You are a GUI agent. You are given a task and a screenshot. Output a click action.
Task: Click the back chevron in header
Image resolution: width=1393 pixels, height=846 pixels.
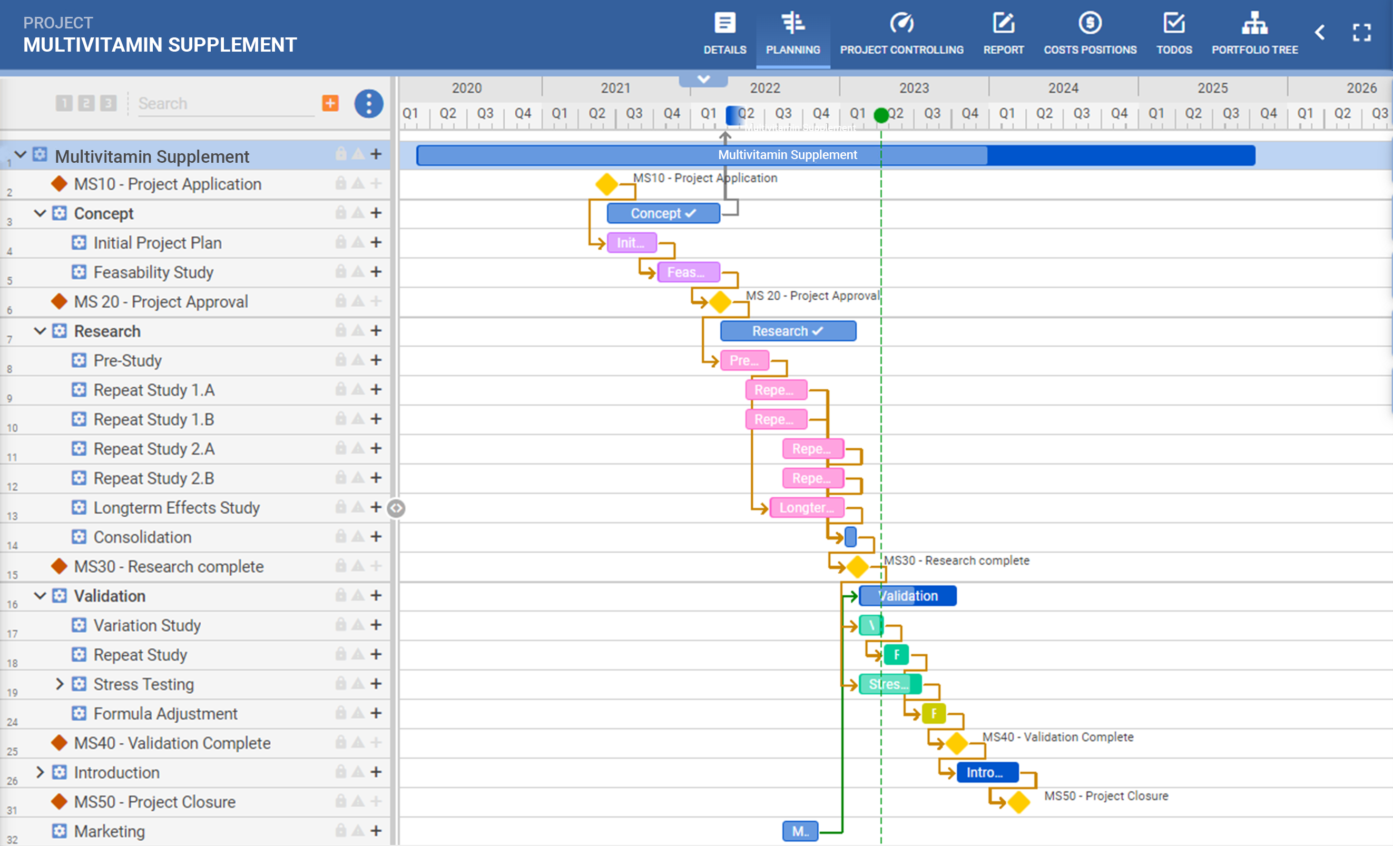coord(1320,32)
